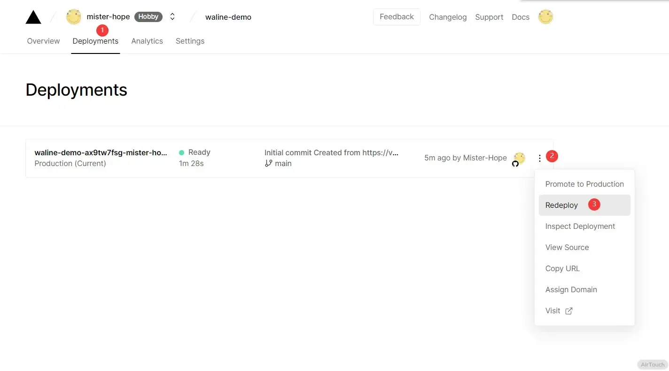Choose Promote to Production menu item
Image resolution: width=669 pixels, height=371 pixels.
pyautogui.click(x=584, y=184)
